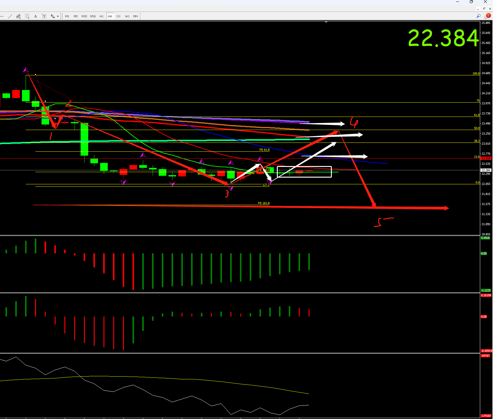The height and width of the screenshot is (419, 493).
Task: Expand the arrows tool dropdown arrow
Action: (58, 16)
